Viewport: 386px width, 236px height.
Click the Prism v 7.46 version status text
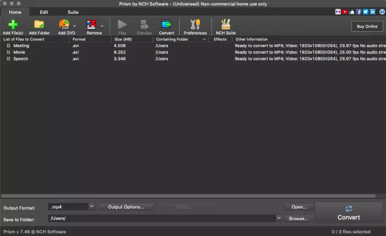(34, 231)
